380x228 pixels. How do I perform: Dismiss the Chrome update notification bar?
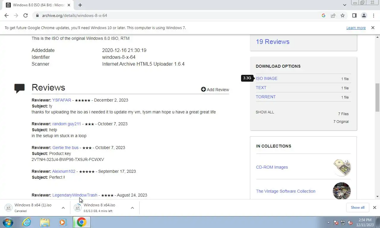pos(373,28)
